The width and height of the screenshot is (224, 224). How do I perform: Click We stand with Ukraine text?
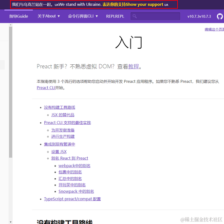pyautogui.click(x=80, y=4)
